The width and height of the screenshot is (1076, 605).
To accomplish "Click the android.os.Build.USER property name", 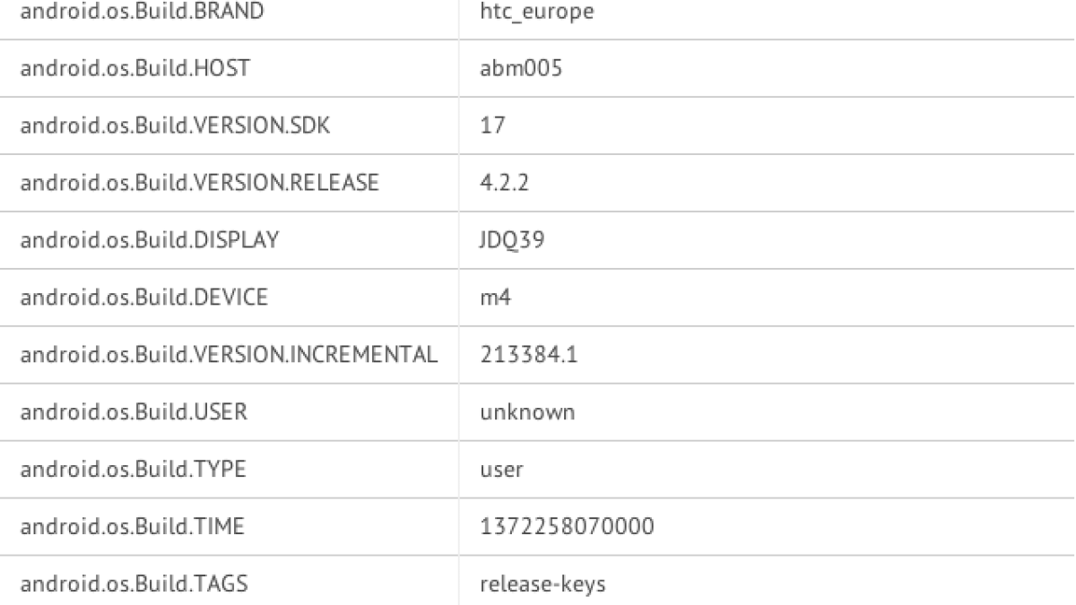I will (x=134, y=412).
